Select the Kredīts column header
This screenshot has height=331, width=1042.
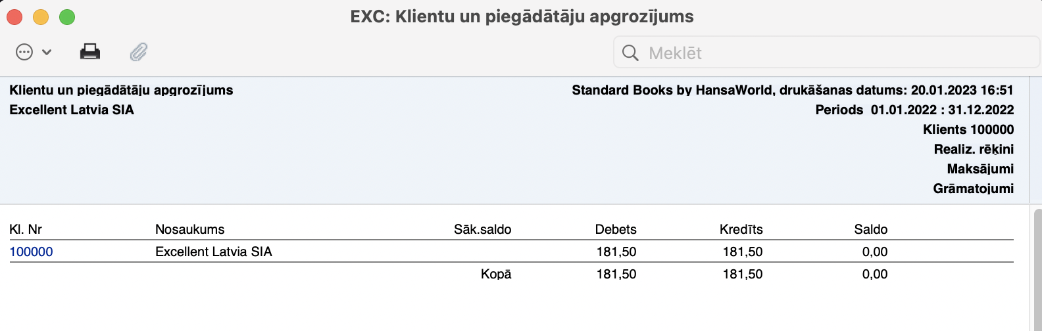[741, 229]
